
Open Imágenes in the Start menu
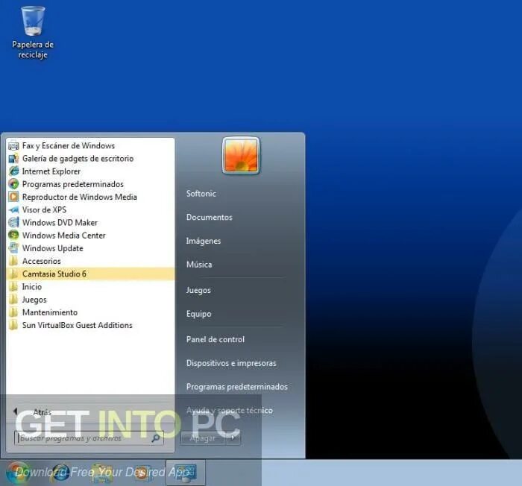[203, 241]
